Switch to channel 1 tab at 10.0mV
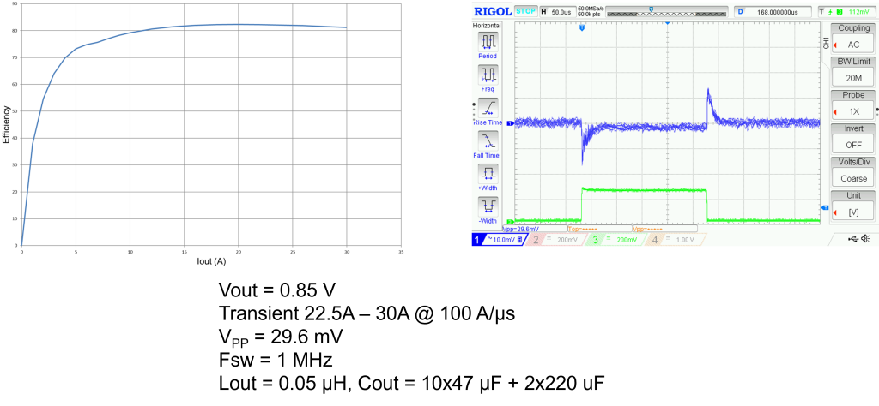 pyautogui.click(x=498, y=241)
